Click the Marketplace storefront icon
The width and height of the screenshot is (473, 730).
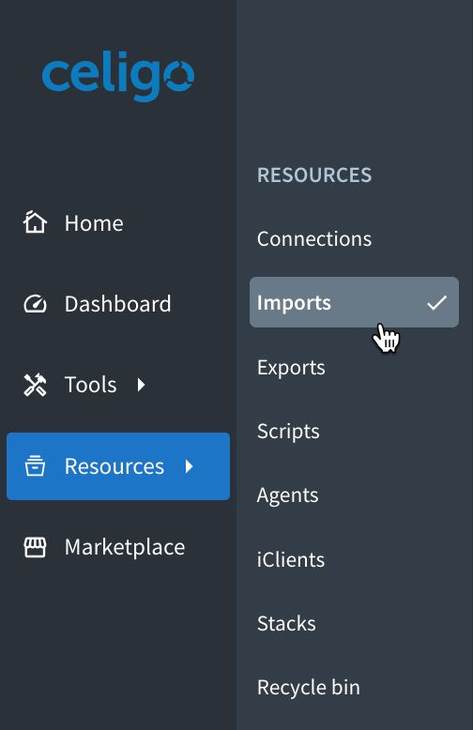(35, 547)
